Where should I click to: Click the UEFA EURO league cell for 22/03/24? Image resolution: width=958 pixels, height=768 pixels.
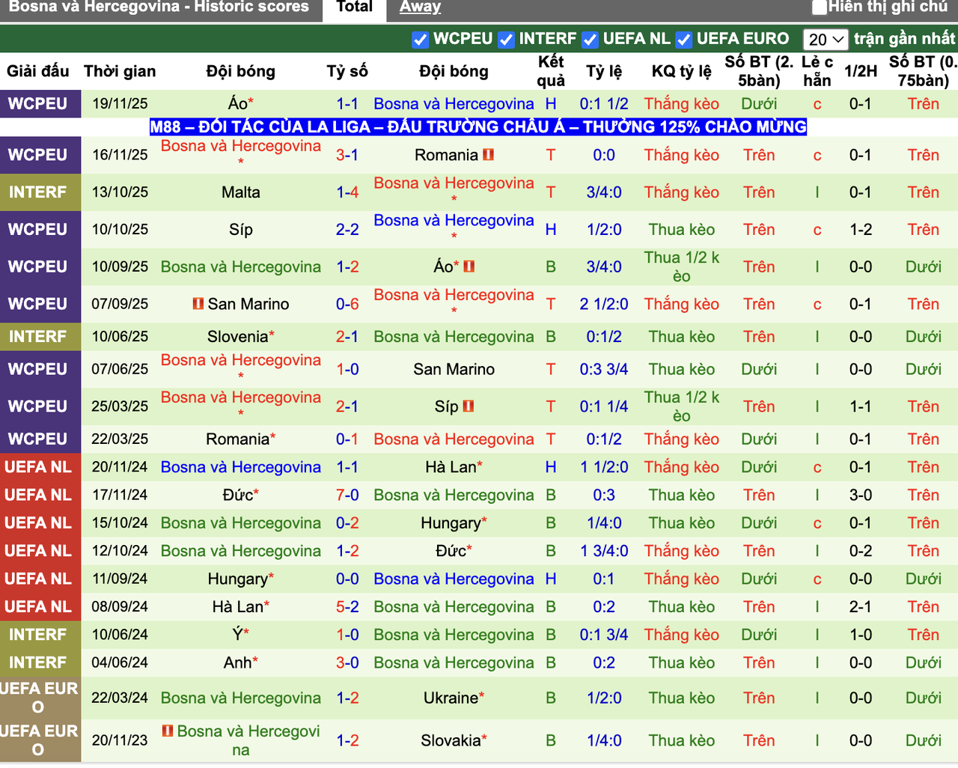[x=40, y=698]
